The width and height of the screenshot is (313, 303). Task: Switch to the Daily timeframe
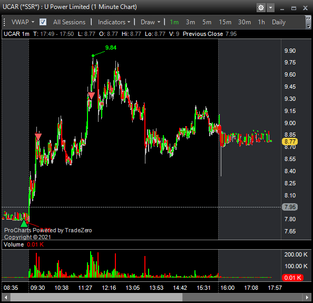[279, 22]
